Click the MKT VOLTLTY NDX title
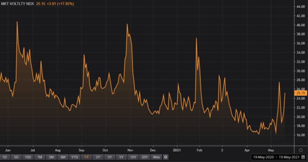Viewport: 308px width, 162px height. click(x=17, y=3)
